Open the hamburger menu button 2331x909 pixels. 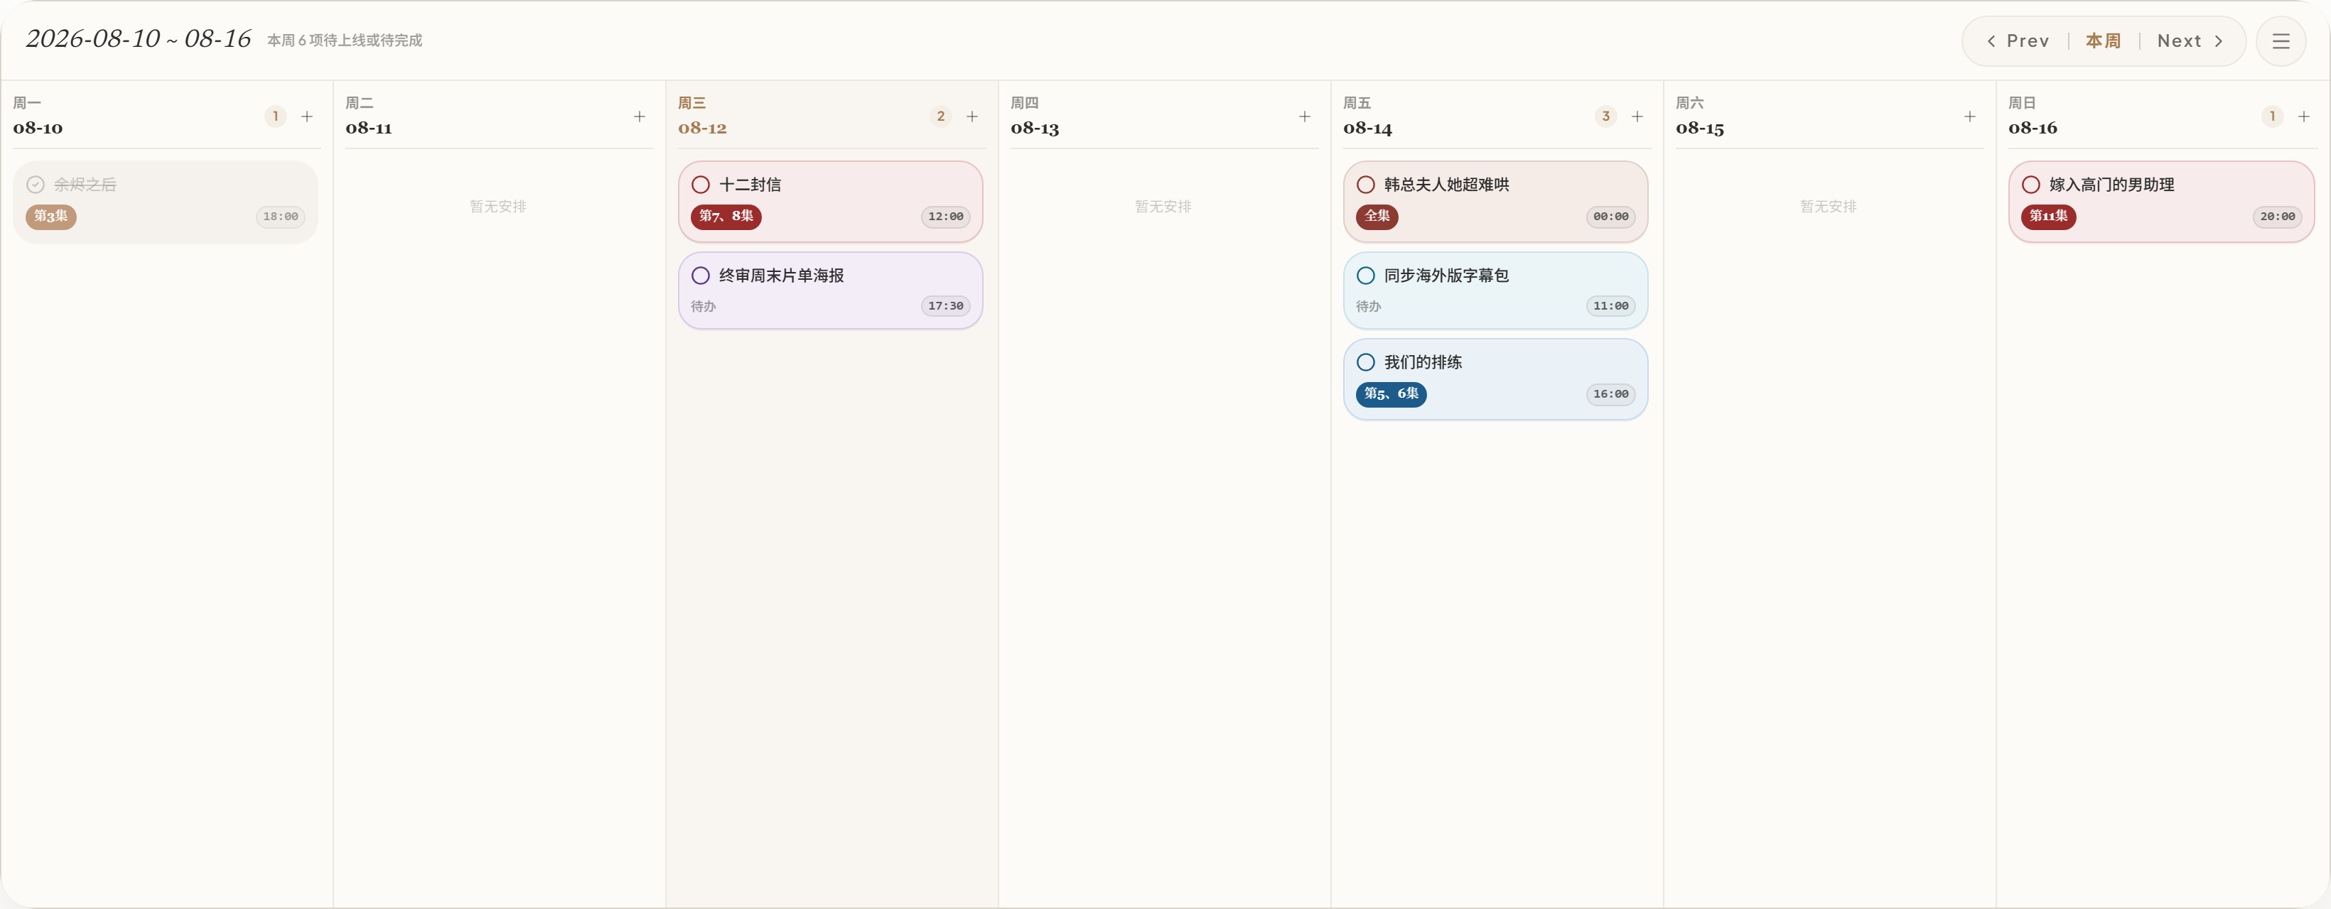click(x=2281, y=40)
